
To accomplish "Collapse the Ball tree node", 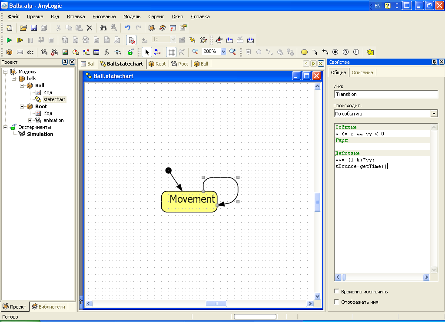I will coord(22,85).
